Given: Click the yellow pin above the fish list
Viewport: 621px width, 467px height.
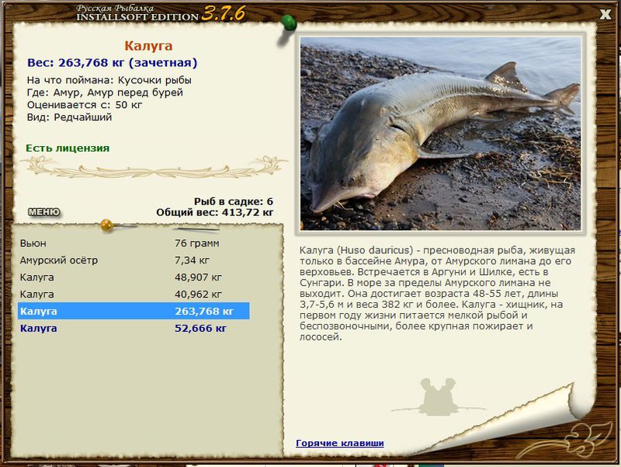Looking at the screenshot, I should click(x=107, y=225).
